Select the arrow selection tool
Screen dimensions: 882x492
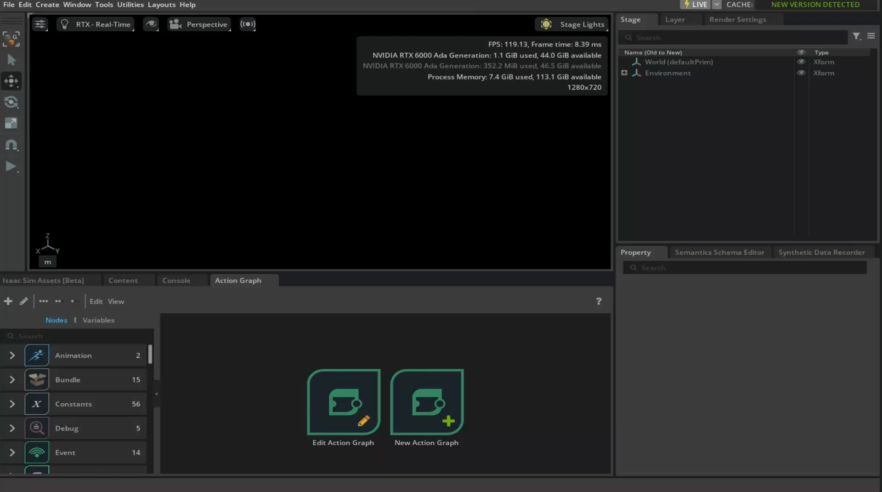point(11,60)
